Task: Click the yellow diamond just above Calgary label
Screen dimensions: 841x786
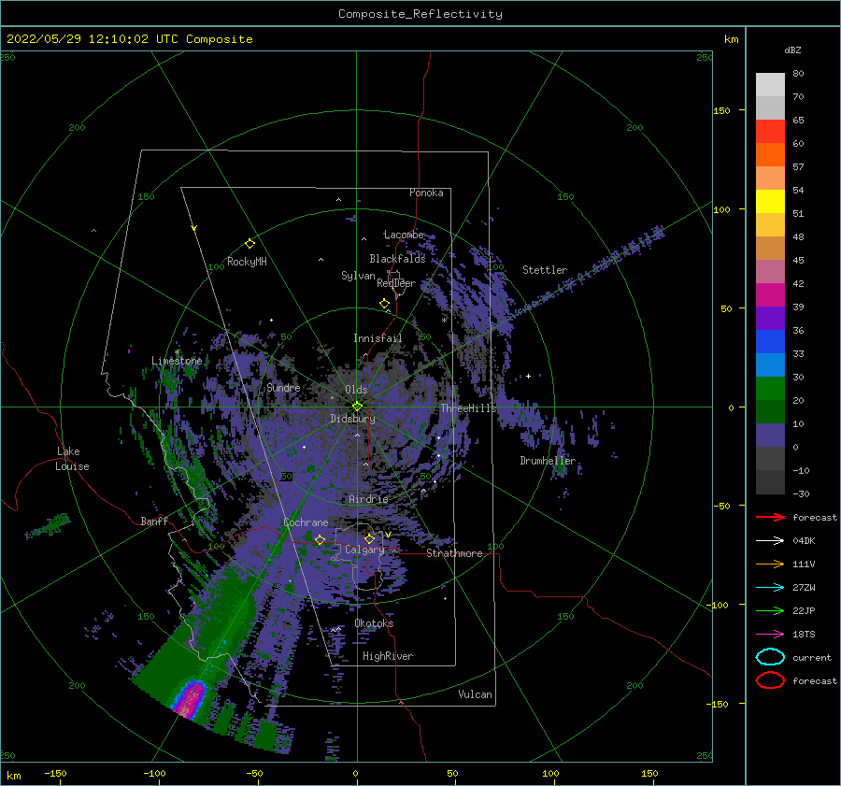Action: tap(369, 538)
